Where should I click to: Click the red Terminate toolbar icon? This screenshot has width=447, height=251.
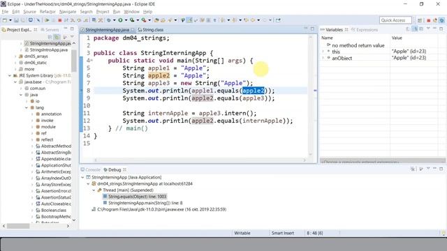coord(60,20)
